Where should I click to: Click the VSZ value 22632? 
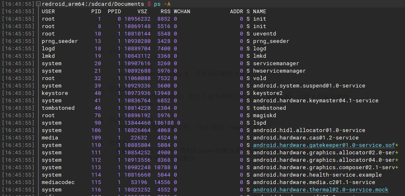tap(139, 138)
